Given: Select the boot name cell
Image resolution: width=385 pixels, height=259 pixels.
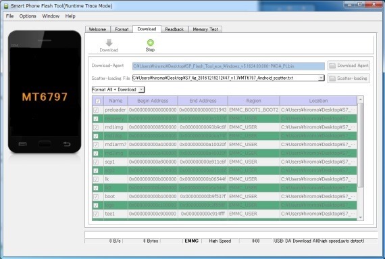Looking at the screenshot, I should point(115,197).
